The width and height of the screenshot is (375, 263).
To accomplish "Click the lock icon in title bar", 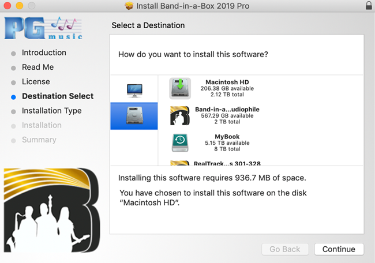I will (x=369, y=5).
